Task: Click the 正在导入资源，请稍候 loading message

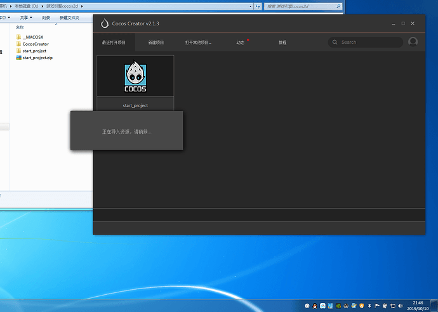Action: pyautogui.click(x=126, y=132)
